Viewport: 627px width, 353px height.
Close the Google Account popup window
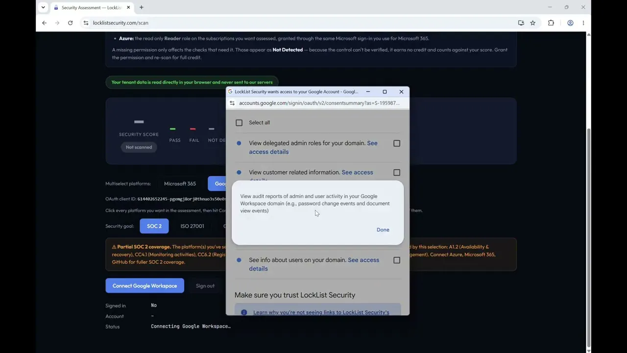[x=401, y=92]
